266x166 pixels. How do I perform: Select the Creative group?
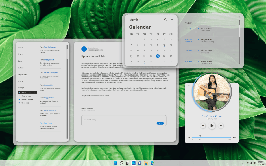click(x=25, y=103)
